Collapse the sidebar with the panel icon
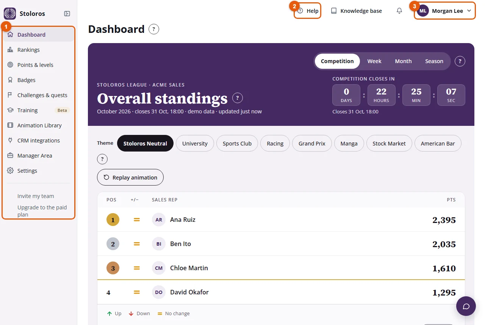 [67, 14]
